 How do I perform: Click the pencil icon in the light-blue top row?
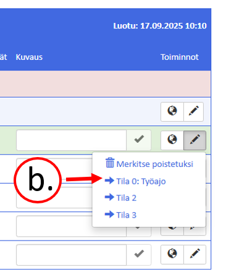[x=193, y=111]
